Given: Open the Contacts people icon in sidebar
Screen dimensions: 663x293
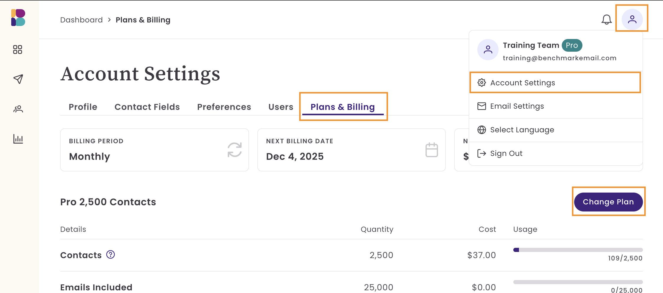Looking at the screenshot, I should pos(18,109).
